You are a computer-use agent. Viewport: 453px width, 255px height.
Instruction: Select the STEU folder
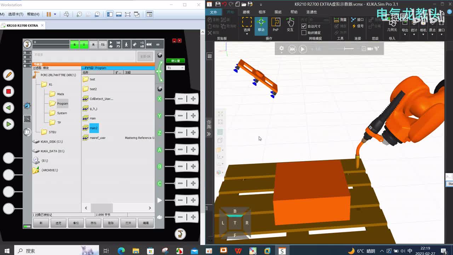48,132
